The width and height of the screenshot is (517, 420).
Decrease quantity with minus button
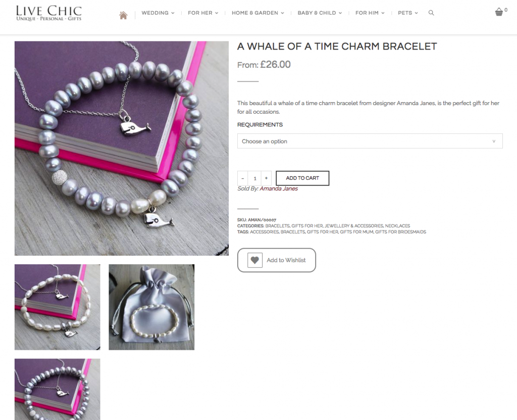pyautogui.click(x=243, y=178)
